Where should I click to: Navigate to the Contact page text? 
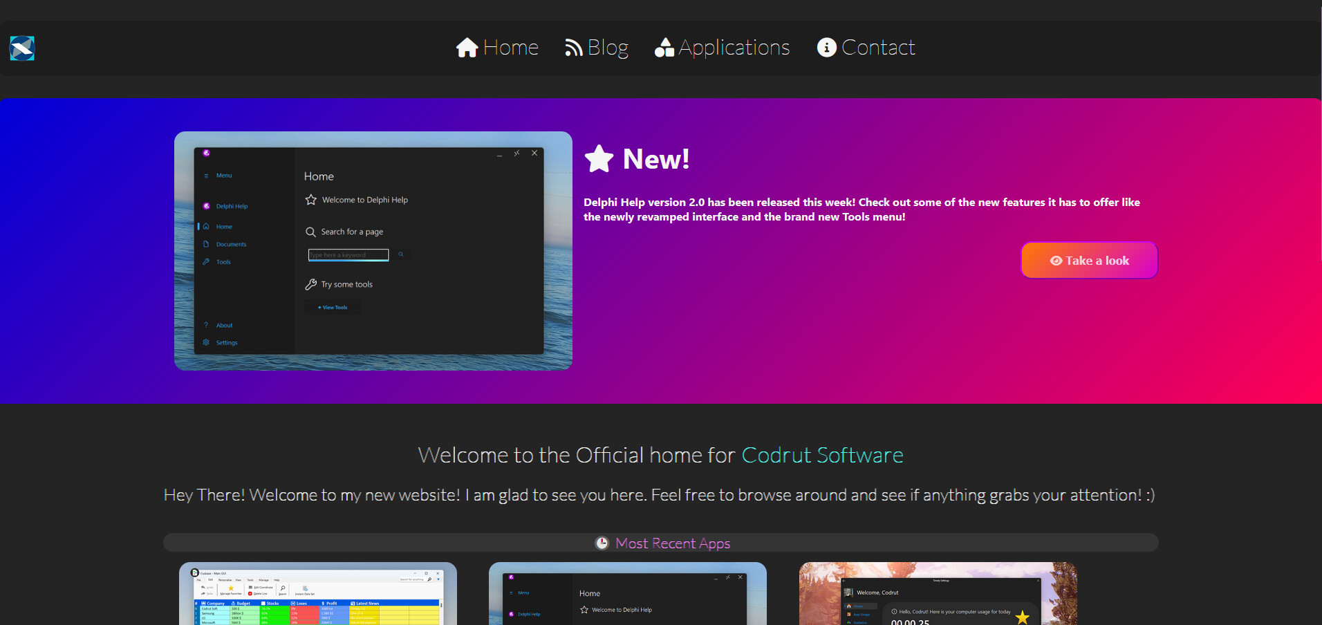(878, 48)
